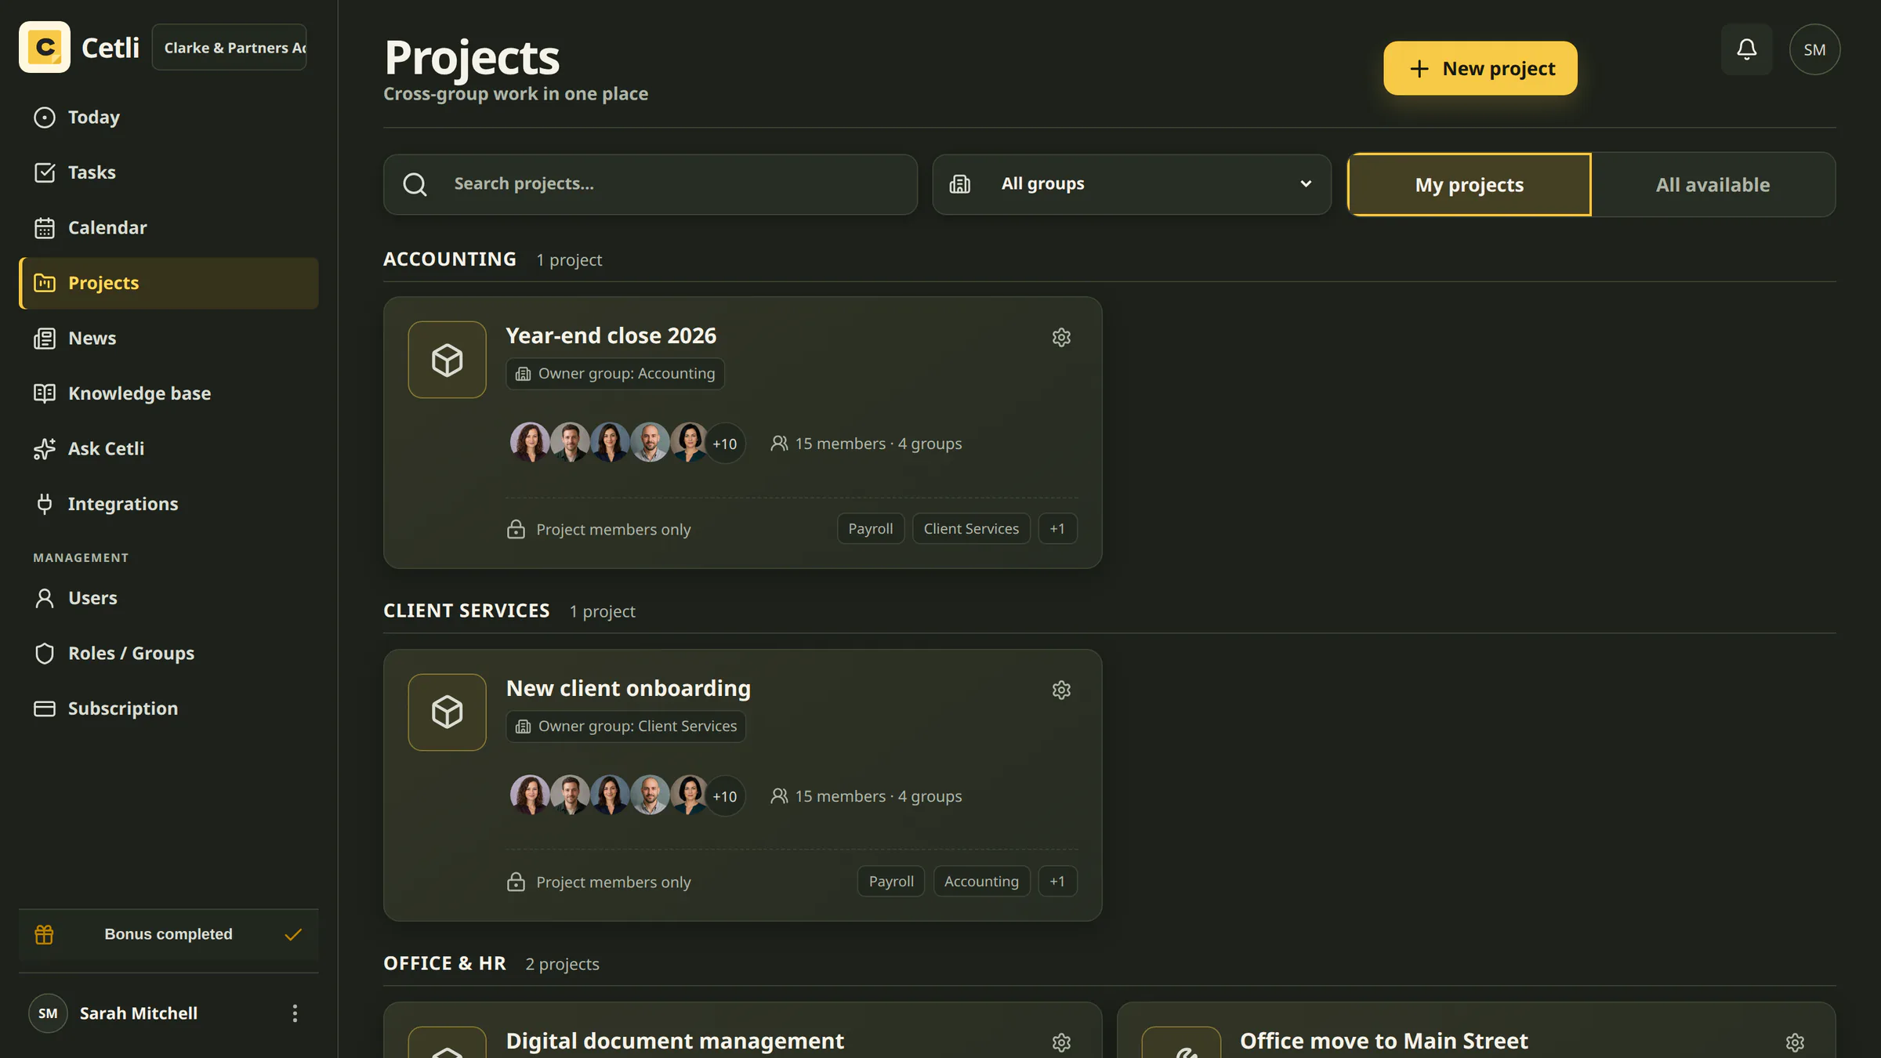Open Tasks from the sidebar

(x=169, y=172)
